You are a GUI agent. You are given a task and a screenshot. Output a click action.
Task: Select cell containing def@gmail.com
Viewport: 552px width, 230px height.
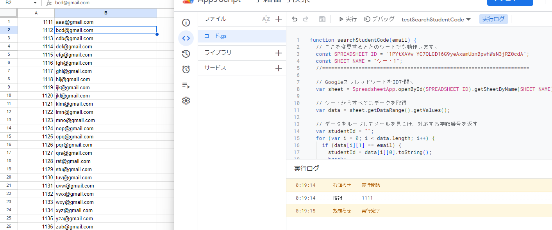point(105,46)
